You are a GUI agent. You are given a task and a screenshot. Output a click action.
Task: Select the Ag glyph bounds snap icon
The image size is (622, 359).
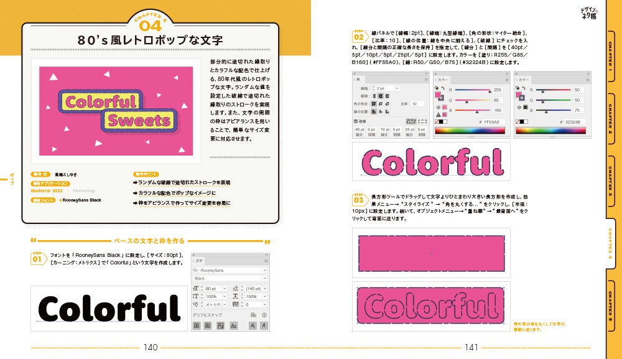(221, 325)
